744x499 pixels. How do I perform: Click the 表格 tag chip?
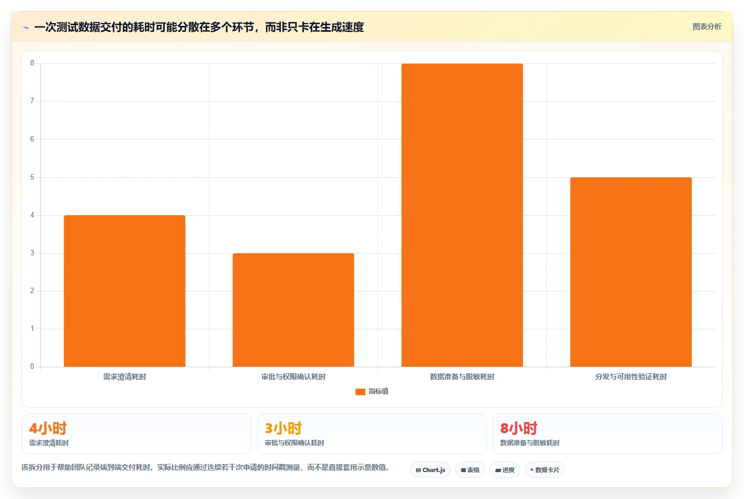coord(470,470)
